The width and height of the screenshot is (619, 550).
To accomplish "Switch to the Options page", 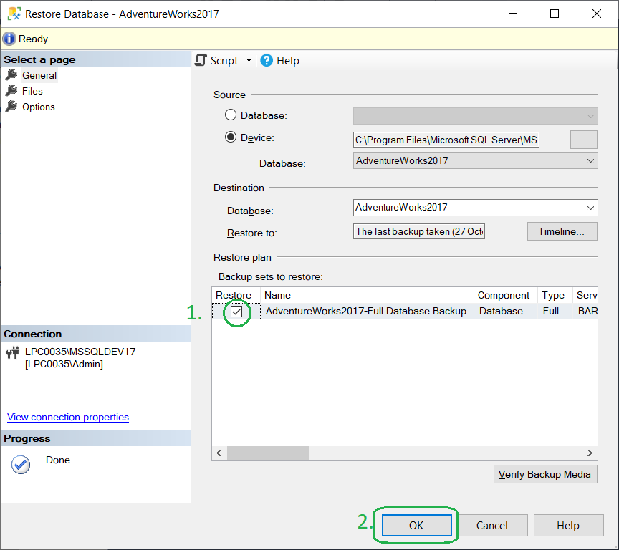I will tap(38, 107).
